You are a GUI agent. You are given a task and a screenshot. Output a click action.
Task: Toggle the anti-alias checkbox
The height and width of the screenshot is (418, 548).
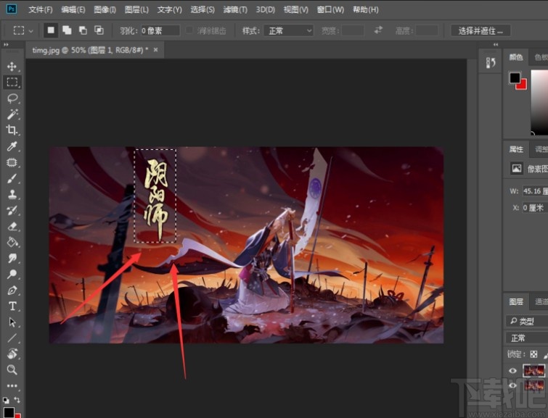pos(189,30)
